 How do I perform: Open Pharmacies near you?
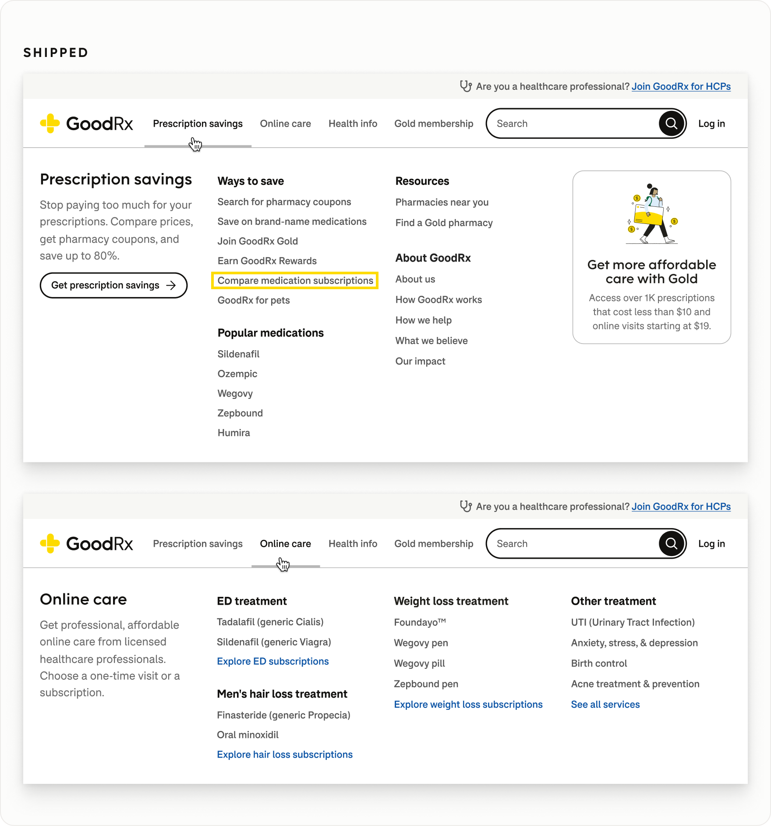click(442, 202)
